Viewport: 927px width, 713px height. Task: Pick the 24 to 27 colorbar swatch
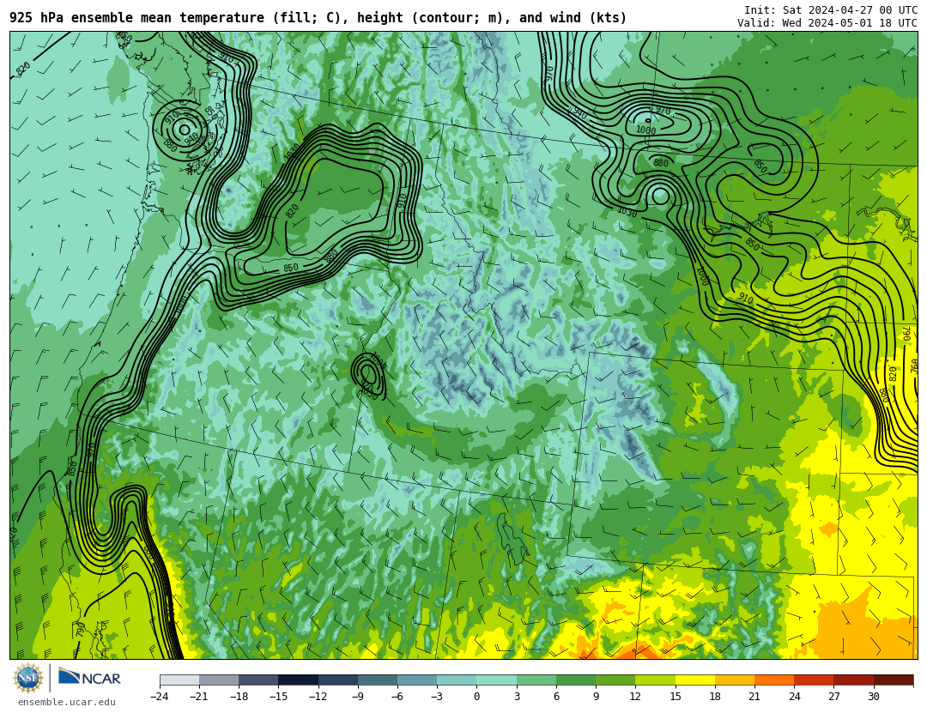pyautogui.click(x=814, y=680)
